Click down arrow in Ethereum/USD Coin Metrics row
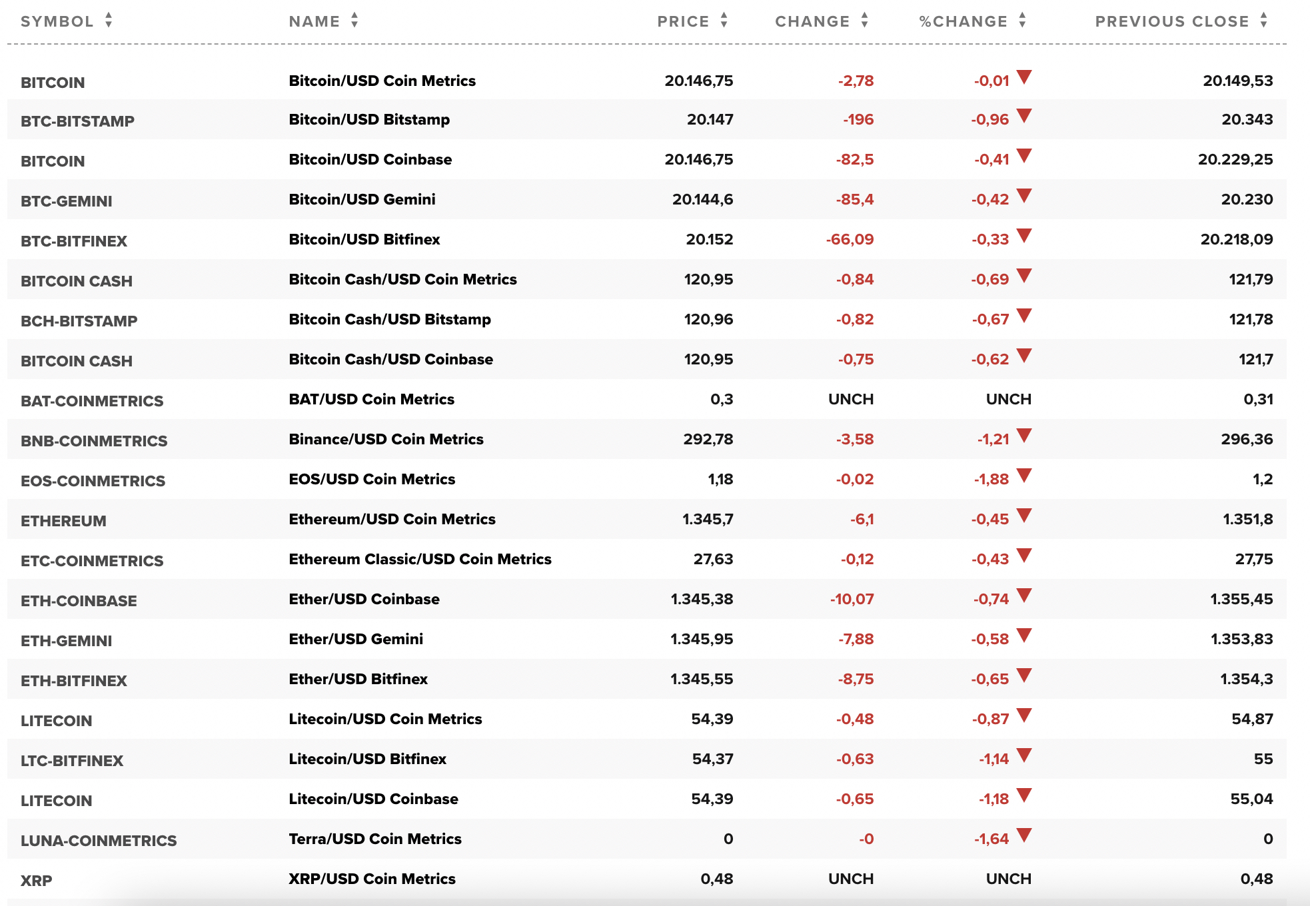Screen dimensions: 1310x906 tap(1024, 516)
